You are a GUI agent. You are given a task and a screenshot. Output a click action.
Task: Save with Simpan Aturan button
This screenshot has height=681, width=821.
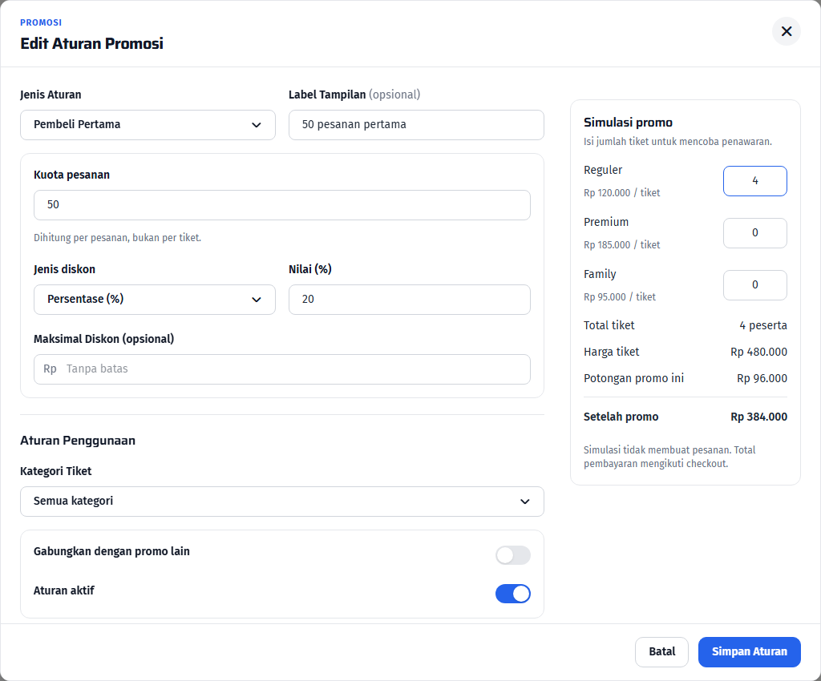click(x=750, y=651)
